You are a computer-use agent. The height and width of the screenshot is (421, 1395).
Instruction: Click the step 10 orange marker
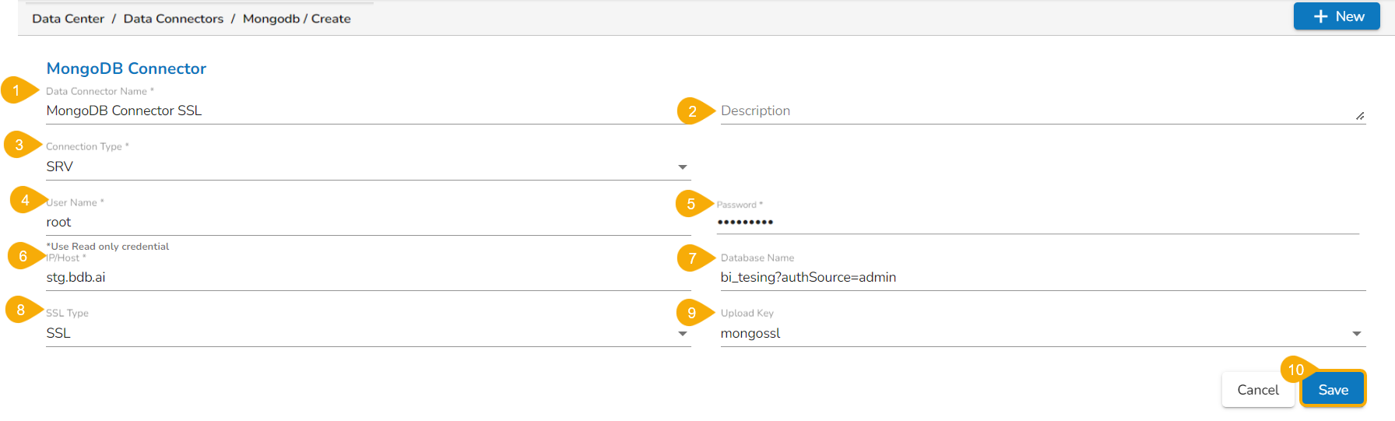click(1295, 370)
